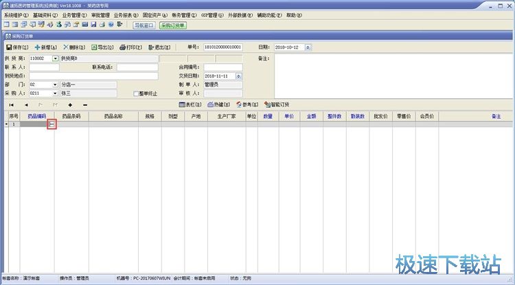Expand the 采购人 purchaser dropdown
This screenshot has height=285, width=515.
[x=55, y=93]
